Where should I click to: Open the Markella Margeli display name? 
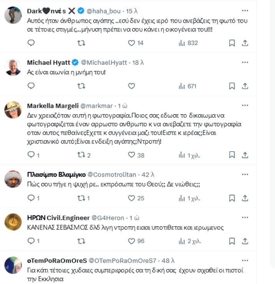click(53, 106)
